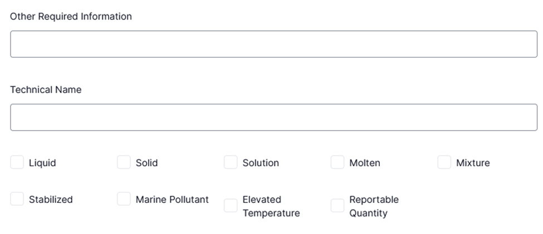Check the Marine Pollutant box
Image resolution: width=543 pixels, height=234 pixels.
pos(124,199)
